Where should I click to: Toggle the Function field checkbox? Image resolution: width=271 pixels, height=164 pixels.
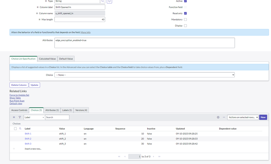(x=186, y=7)
